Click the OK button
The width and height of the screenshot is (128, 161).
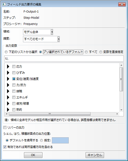(33, 155)
